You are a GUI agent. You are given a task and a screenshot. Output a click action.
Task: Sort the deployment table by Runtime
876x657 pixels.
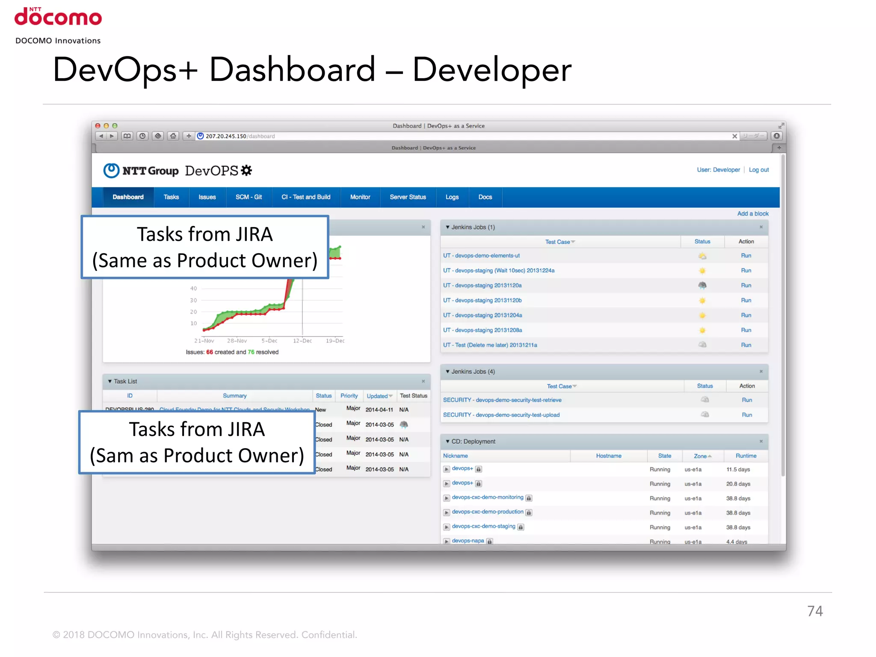pos(746,456)
